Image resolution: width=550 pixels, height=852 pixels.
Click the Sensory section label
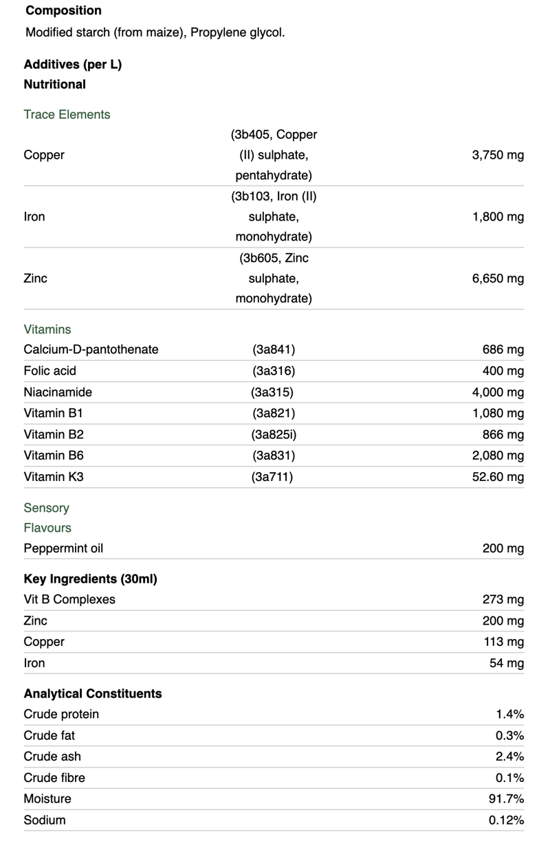click(x=46, y=508)
